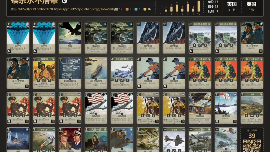Open the P-51 B fighter card

point(44,140)
